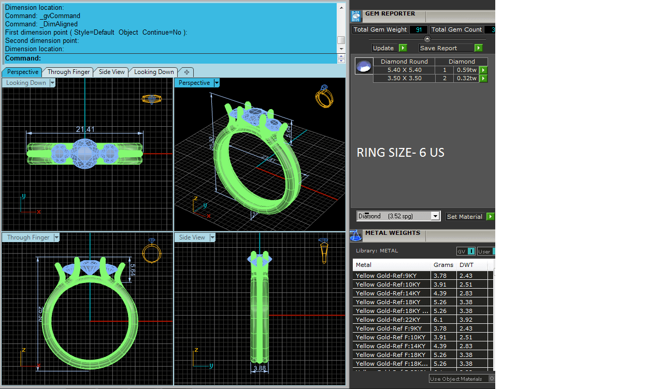Click the Metal Weights scale icon
The height and width of the screenshot is (389, 660).
pyautogui.click(x=356, y=235)
